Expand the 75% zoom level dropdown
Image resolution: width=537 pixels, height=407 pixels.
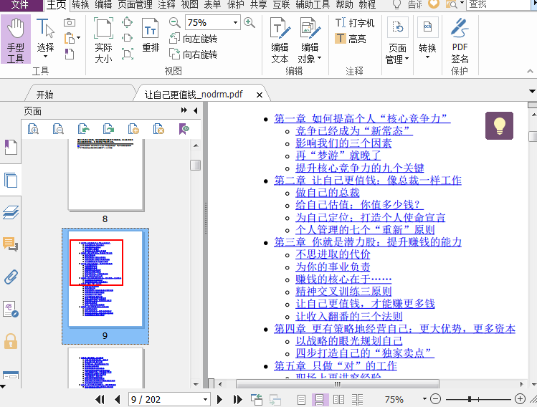pyautogui.click(x=234, y=23)
